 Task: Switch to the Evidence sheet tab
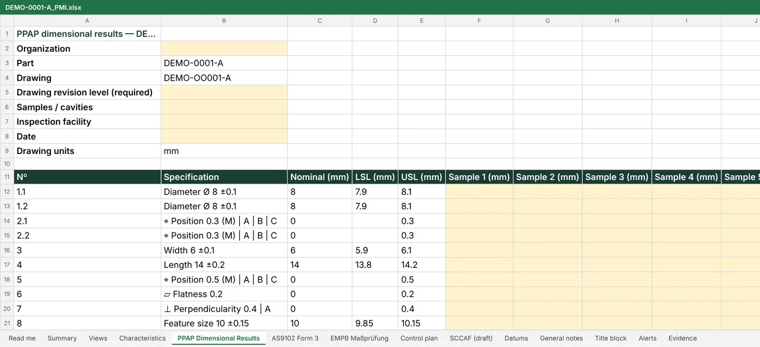[x=682, y=338]
